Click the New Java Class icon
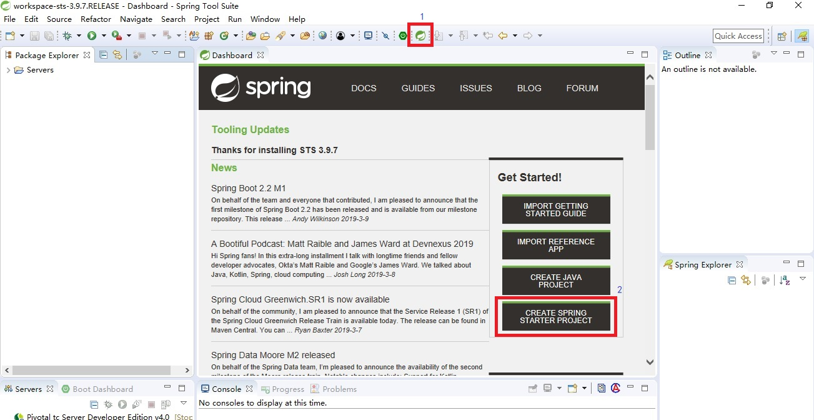Image resolution: width=814 pixels, height=420 pixels. coord(224,36)
